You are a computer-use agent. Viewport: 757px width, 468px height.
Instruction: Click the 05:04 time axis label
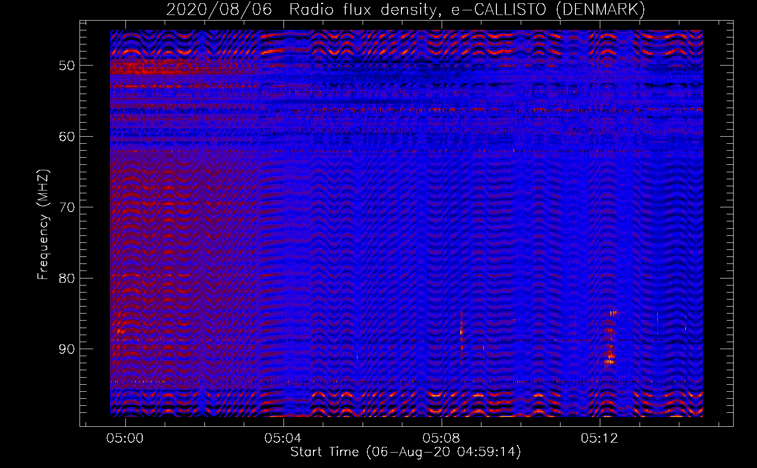[x=283, y=439]
